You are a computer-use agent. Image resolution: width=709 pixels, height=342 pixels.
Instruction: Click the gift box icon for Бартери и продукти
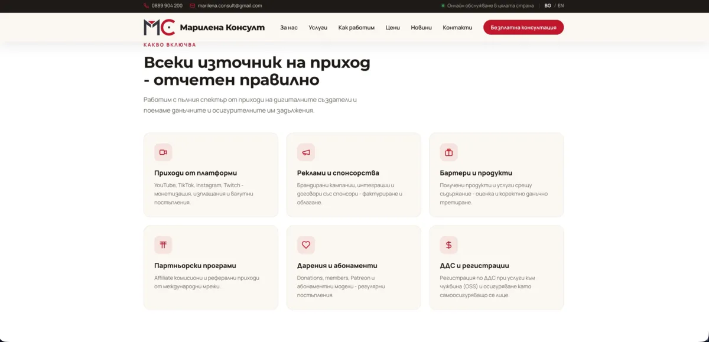point(449,152)
